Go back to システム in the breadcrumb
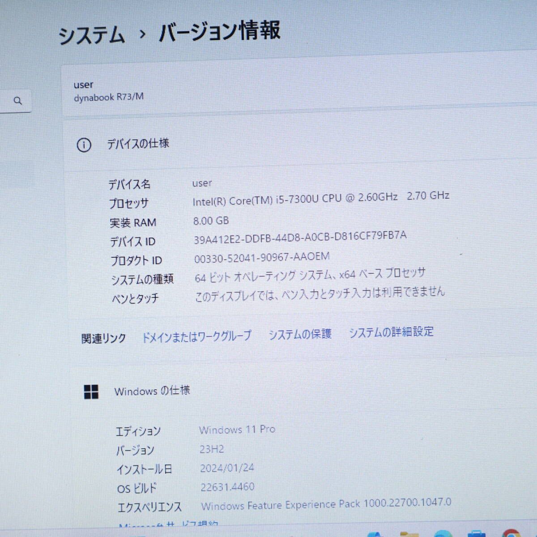This screenshot has height=537, width=537. click(92, 35)
